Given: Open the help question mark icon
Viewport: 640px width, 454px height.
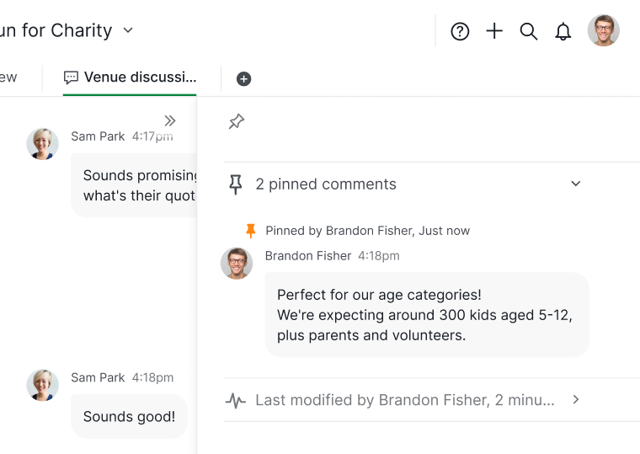Looking at the screenshot, I should (x=460, y=31).
